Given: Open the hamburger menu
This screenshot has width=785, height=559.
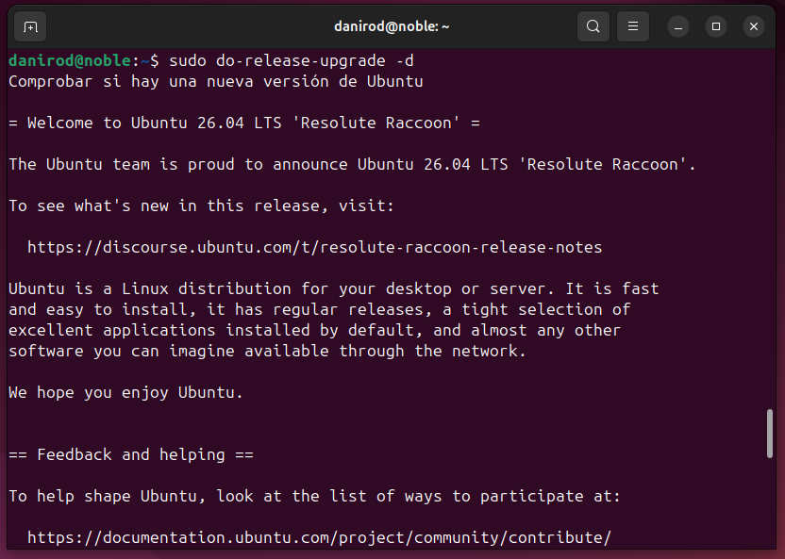Looking at the screenshot, I should 632,26.
